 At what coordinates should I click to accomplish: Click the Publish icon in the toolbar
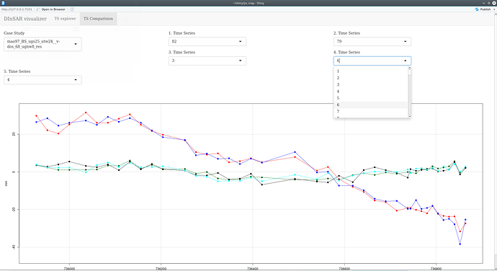click(x=477, y=9)
